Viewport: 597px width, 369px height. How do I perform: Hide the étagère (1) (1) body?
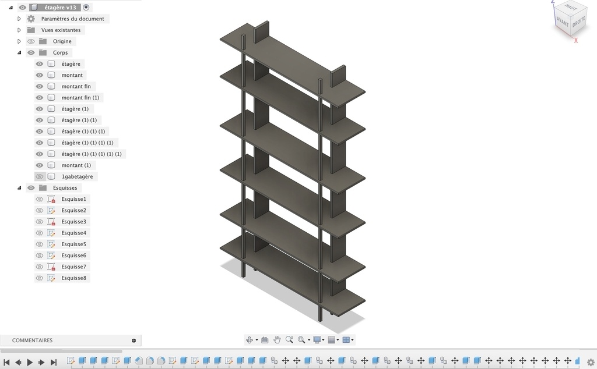(40, 120)
